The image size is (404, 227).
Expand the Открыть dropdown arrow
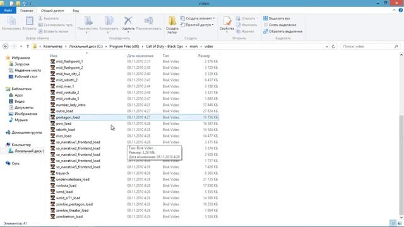(257, 18)
